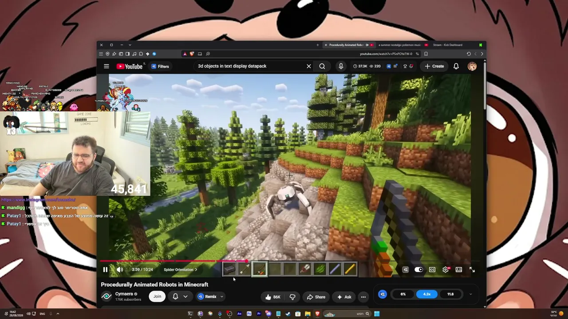The width and height of the screenshot is (568, 319).
Task: Open the Cymaera channel avatar
Action: click(106, 296)
